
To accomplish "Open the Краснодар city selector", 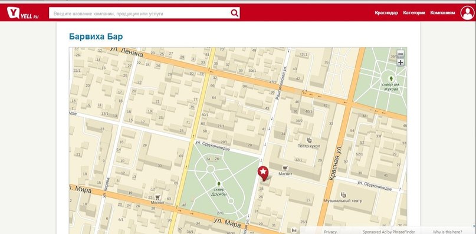I will (386, 13).
